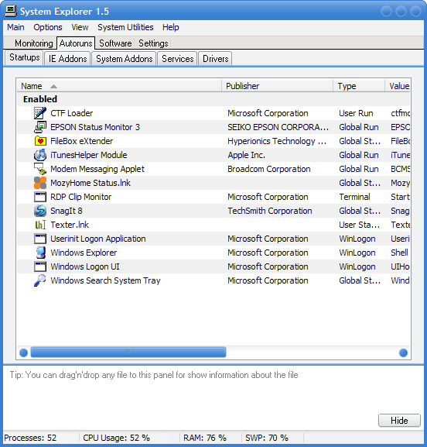Click the User Run type cell
Viewport: 427px width, 447px height.
coord(356,113)
